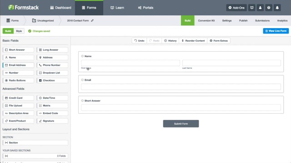The image size is (291, 163).
Task: Click the Submit Form button
Action: pyautogui.click(x=181, y=124)
